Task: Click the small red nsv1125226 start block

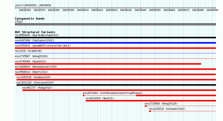Action: (x=150, y=111)
